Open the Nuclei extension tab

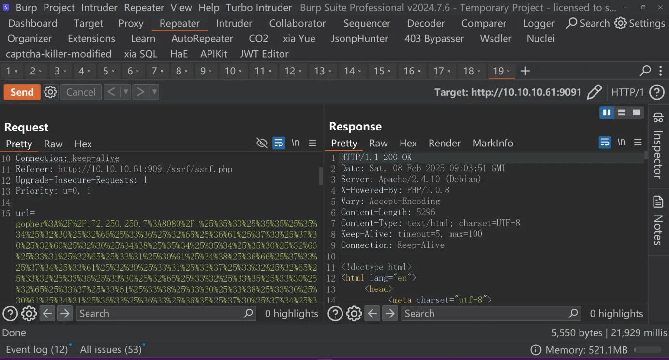540,38
